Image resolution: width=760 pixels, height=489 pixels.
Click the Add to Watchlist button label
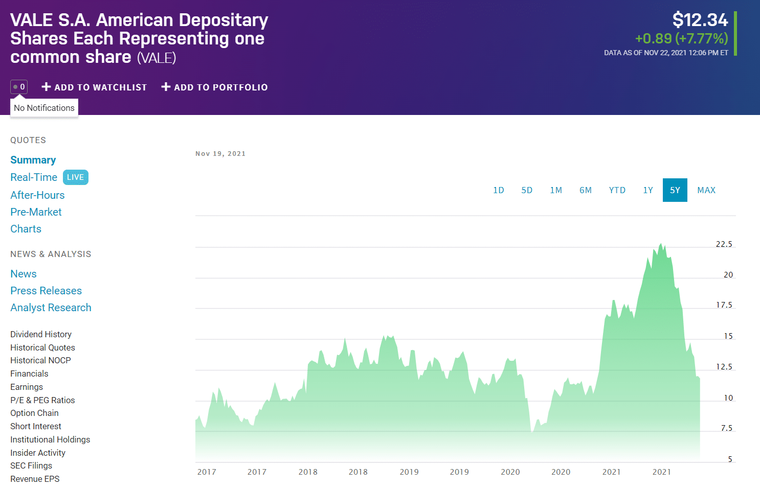100,87
